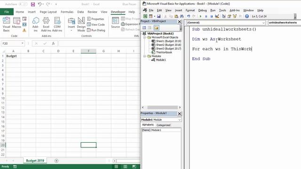Click View Code in Controls group
The image size is (301, 169).
(96, 24)
